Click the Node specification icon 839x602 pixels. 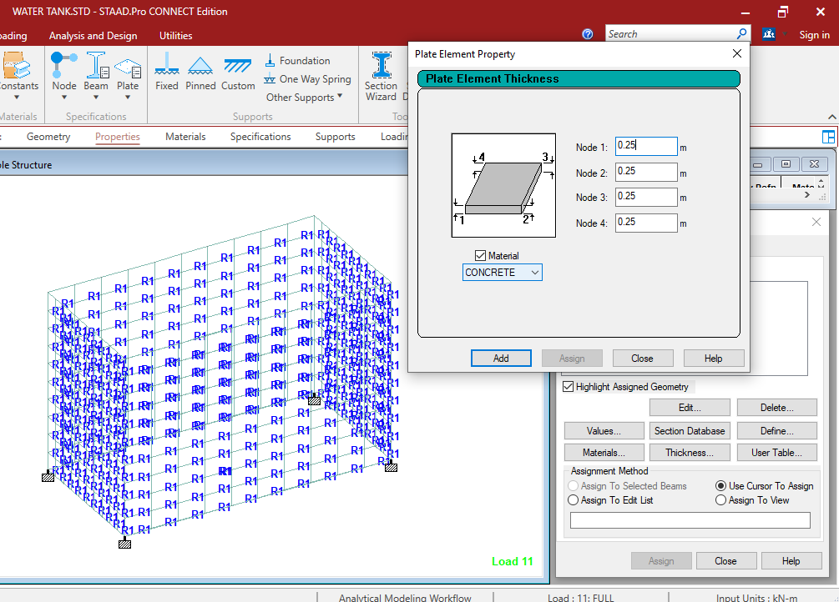click(x=63, y=66)
